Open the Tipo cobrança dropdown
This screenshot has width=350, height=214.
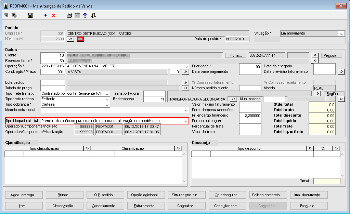click(107, 105)
